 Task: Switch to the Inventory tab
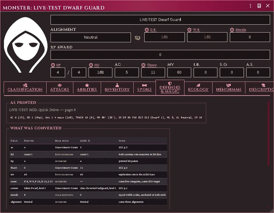pos(117,87)
